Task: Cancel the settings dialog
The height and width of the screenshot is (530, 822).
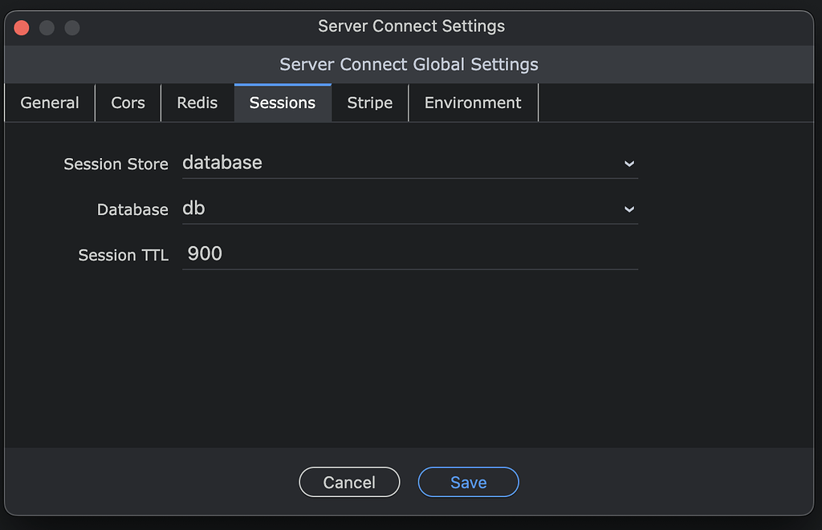Action: click(349, 482)
